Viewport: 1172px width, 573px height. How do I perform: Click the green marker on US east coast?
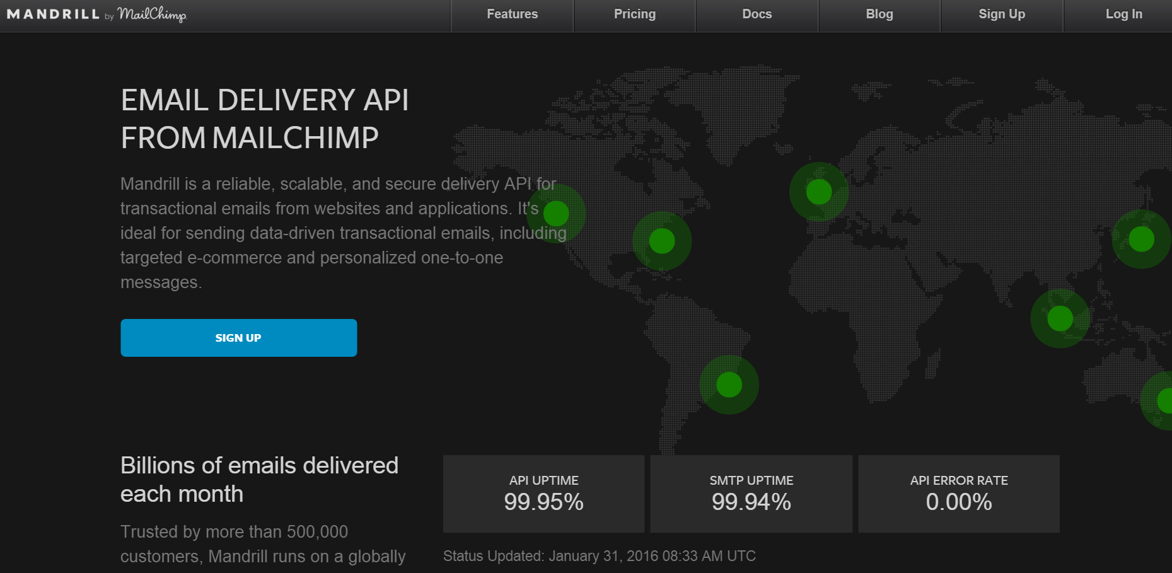pos(662,241)
